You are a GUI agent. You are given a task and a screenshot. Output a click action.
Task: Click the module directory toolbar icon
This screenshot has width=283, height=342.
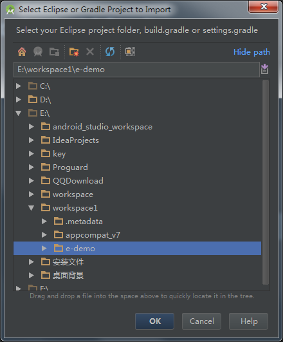click(54, 52)
